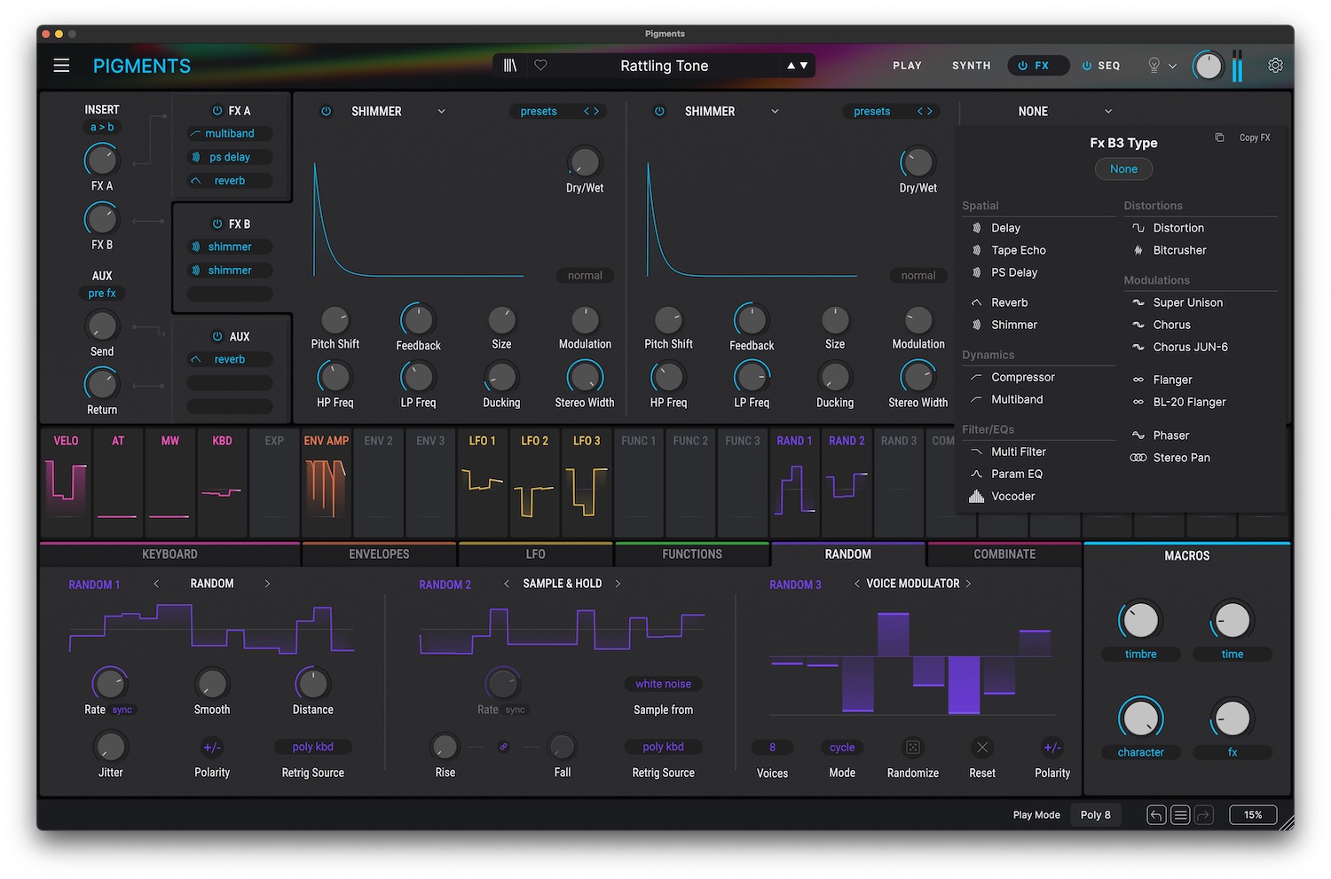Open Random 3 cycle mode menu
Image resolution: width=1331 pixels, height=879 pixels.
click(842, 748)
